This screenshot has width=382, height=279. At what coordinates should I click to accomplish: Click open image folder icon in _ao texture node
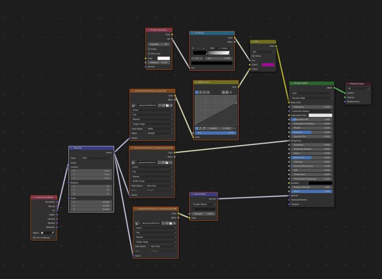coord(168,105)
